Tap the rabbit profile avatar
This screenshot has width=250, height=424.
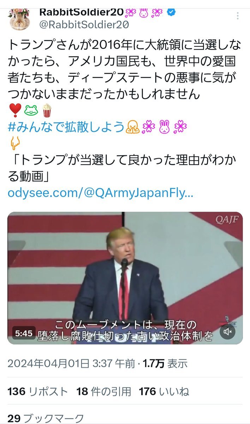(19, 18)
